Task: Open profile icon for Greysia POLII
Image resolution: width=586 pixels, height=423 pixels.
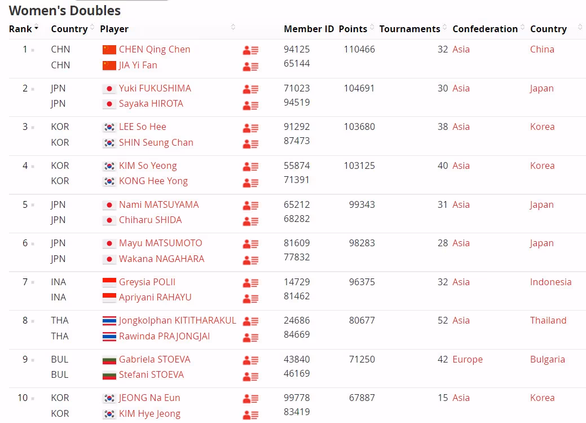Action: [x=250, y=283]
